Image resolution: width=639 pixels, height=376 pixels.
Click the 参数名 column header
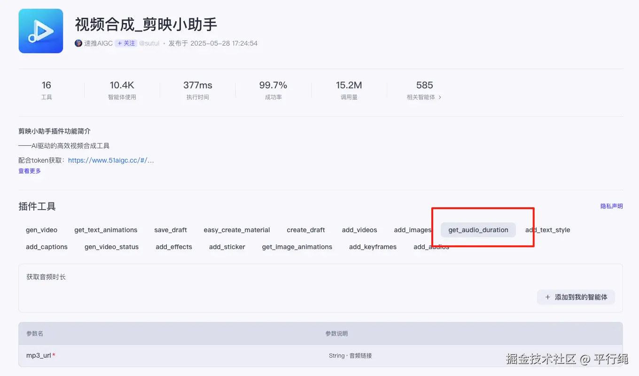(35, 333)
